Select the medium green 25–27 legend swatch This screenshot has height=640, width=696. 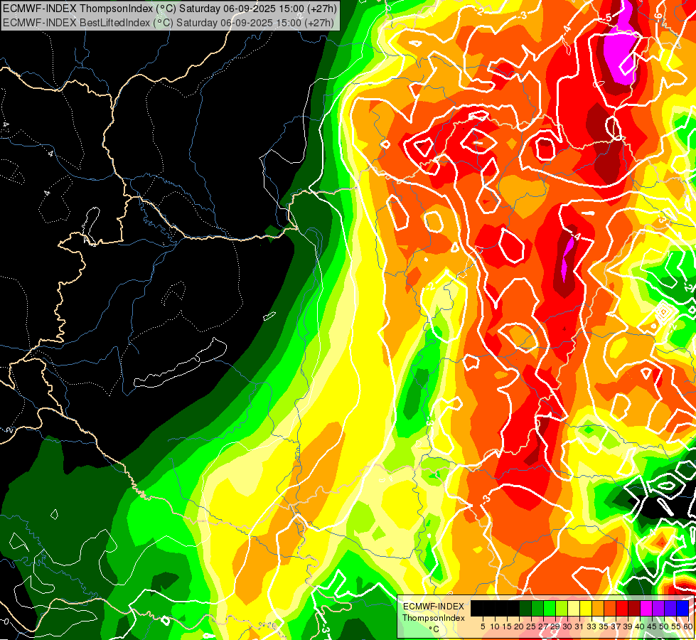537,608
